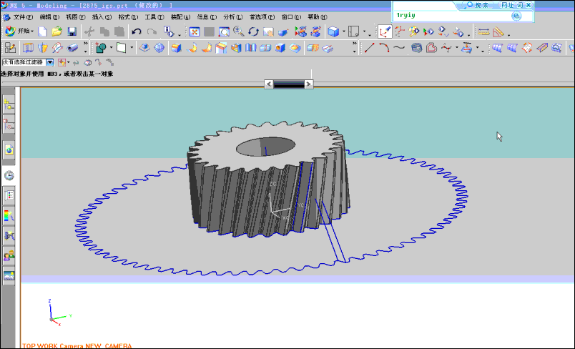Viewport: 575px width, 349px height.
Task: Undo the last action
Action: pyautogui.click(x=137, y=32)
